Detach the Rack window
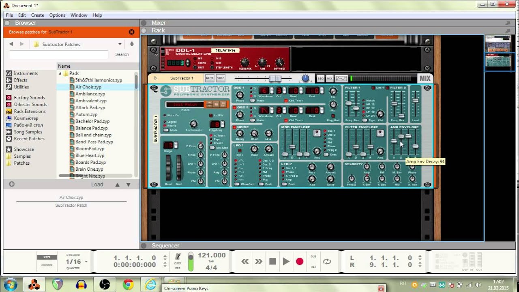Image resolution: width=519 pixels, height=292 pixels. click(508, 30)
